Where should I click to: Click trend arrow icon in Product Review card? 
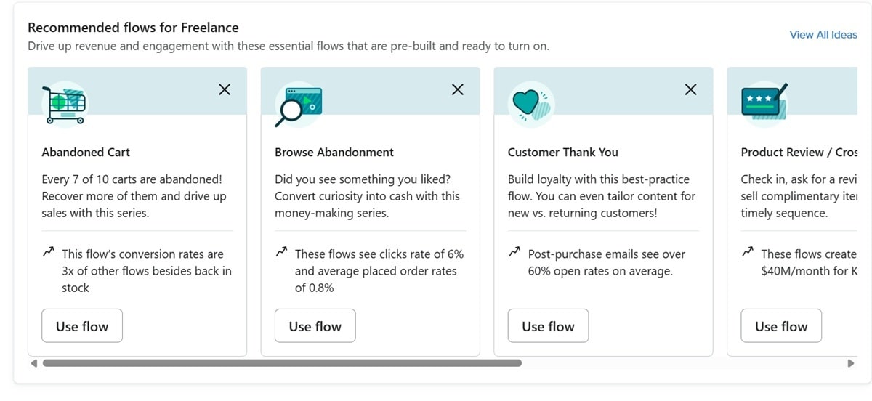pyautogui.click(x=747, y=253)
